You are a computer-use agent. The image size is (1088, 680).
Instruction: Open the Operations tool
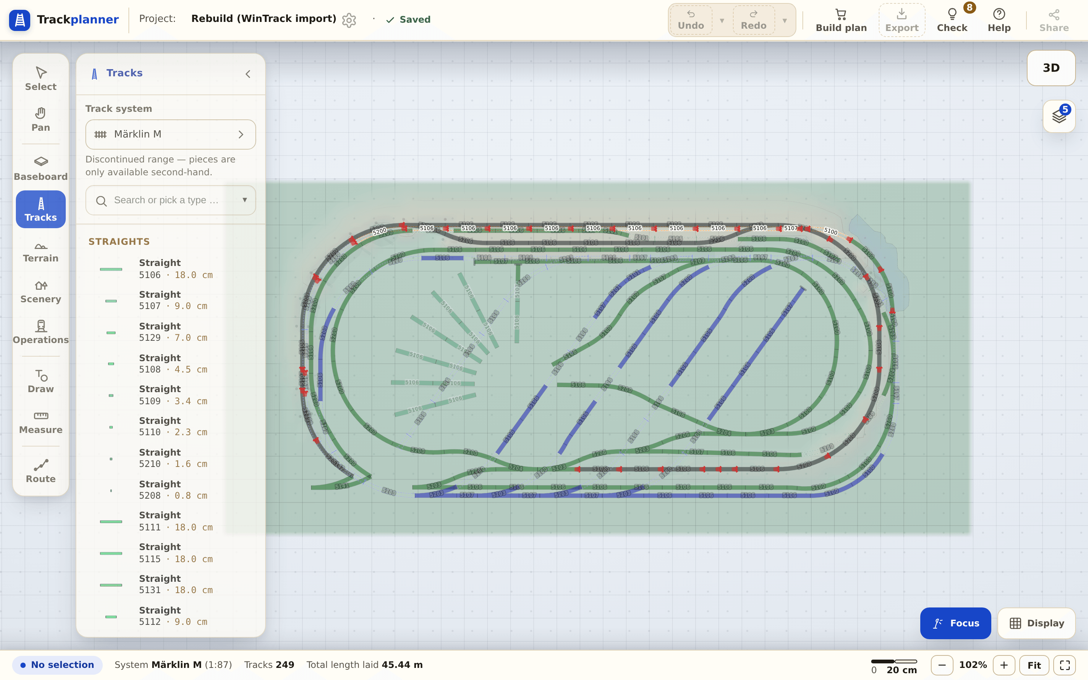[40, 332]
